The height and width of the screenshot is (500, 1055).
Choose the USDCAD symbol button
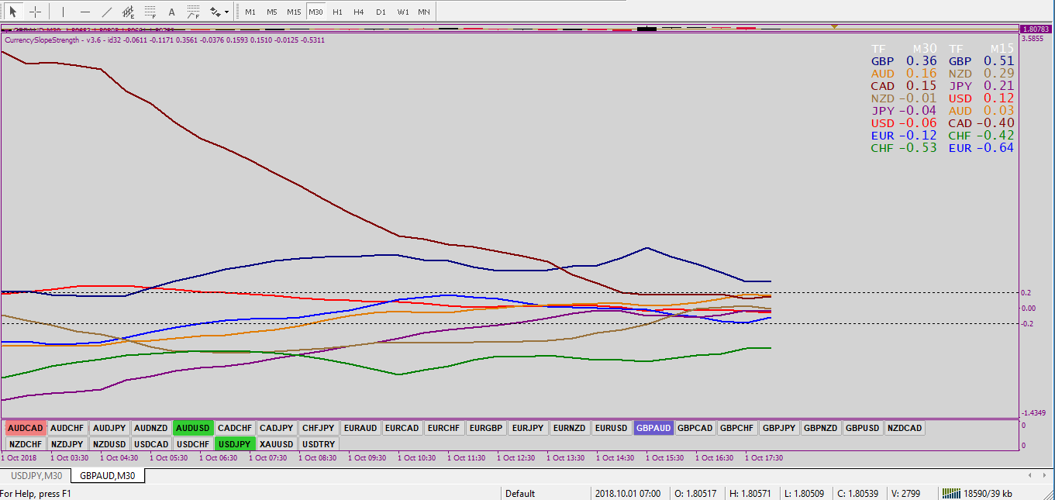click(151, 444)
